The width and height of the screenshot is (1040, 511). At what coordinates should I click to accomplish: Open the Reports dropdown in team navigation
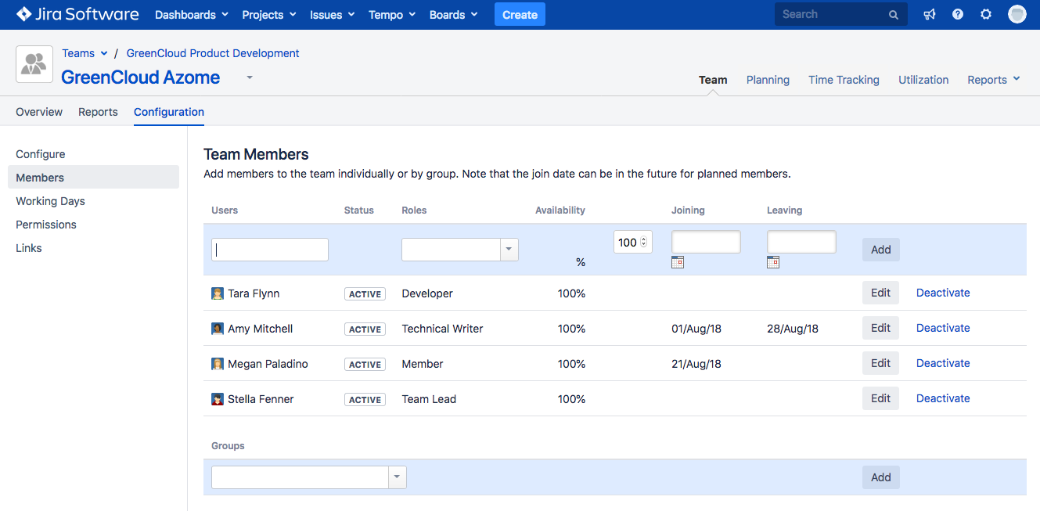tap(994, 80)
